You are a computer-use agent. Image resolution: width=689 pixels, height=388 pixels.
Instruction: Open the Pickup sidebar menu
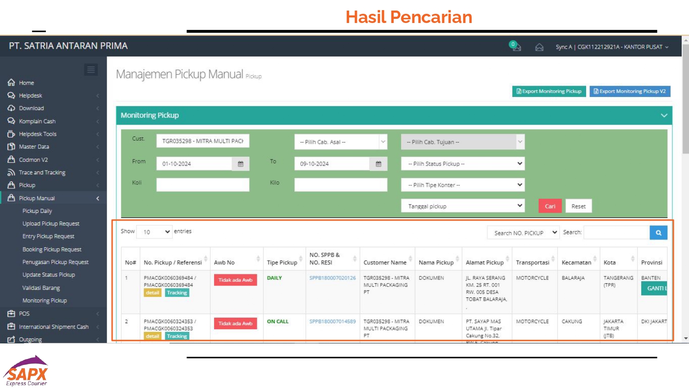coord(27,185)
